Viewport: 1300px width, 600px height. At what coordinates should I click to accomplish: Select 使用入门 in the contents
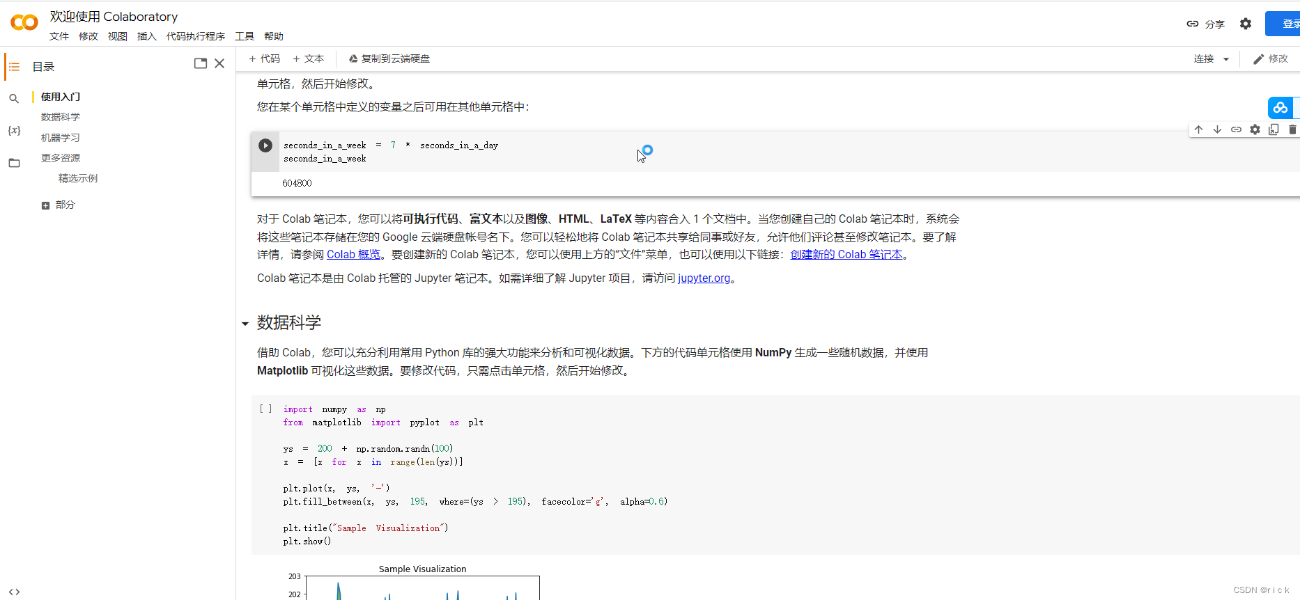coord(61,97)
